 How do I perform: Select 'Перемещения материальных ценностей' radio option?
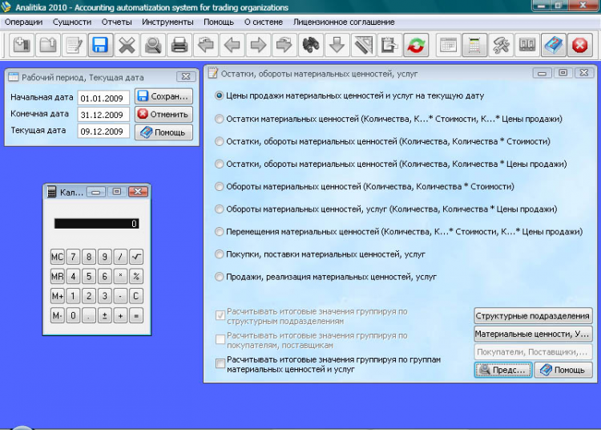pos(219,232)
